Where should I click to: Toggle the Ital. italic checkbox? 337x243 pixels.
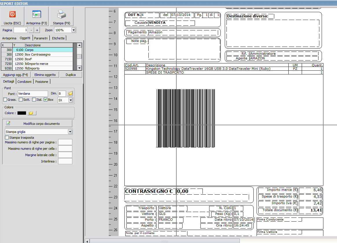pos(34,99)
